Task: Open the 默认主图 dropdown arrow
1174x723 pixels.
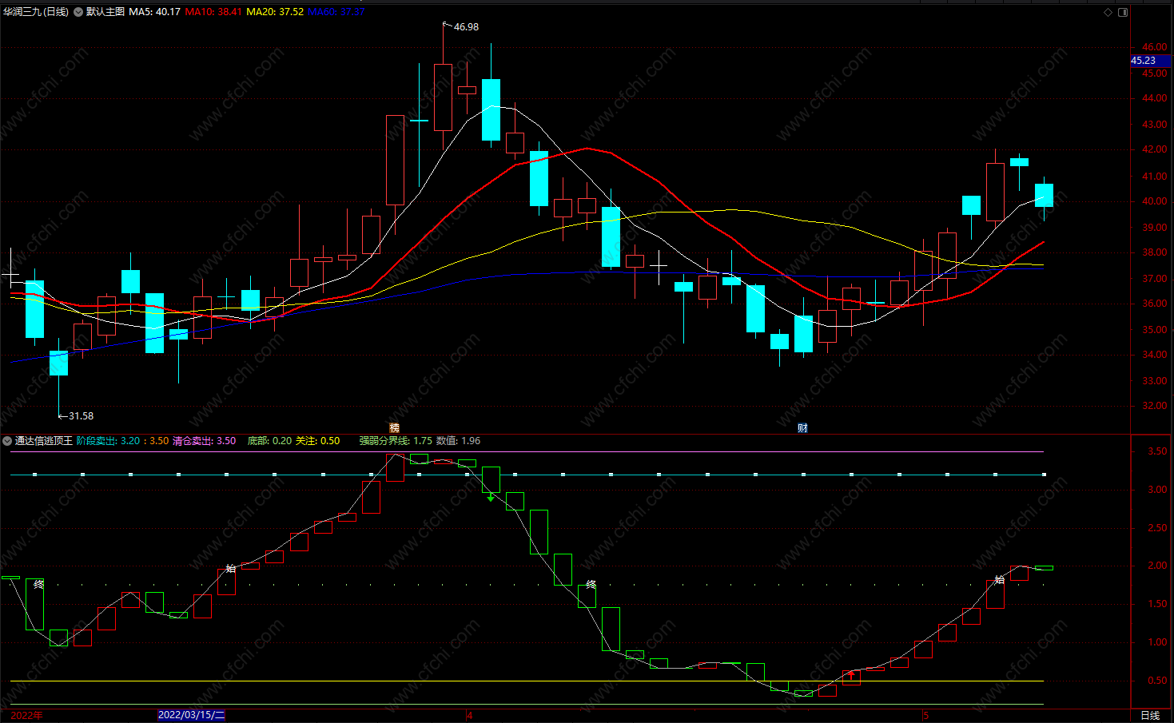Action: tap(78, 12)
